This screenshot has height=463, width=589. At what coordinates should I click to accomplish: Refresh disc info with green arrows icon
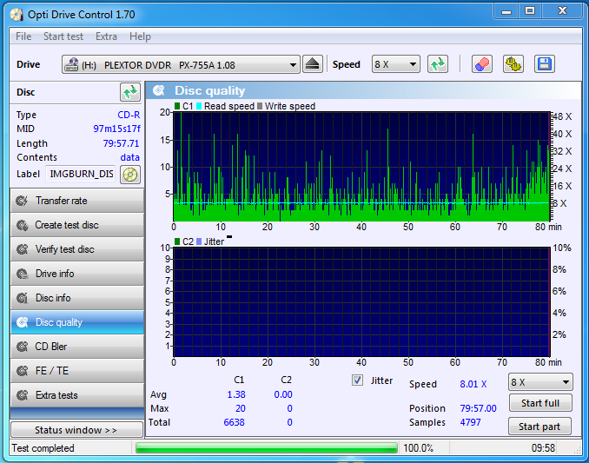(x=130, y=92)
